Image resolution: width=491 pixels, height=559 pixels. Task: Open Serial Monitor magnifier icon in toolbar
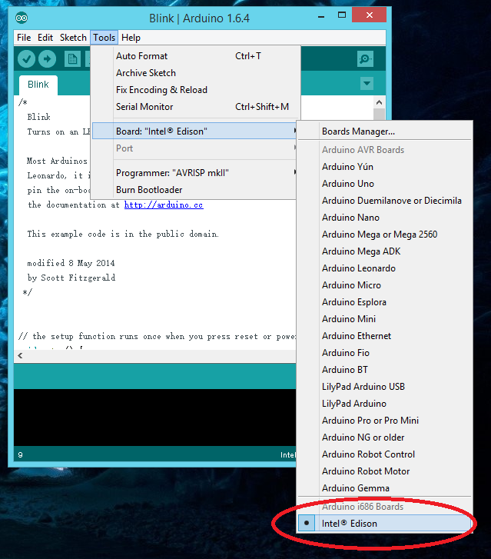click(365, 59)
